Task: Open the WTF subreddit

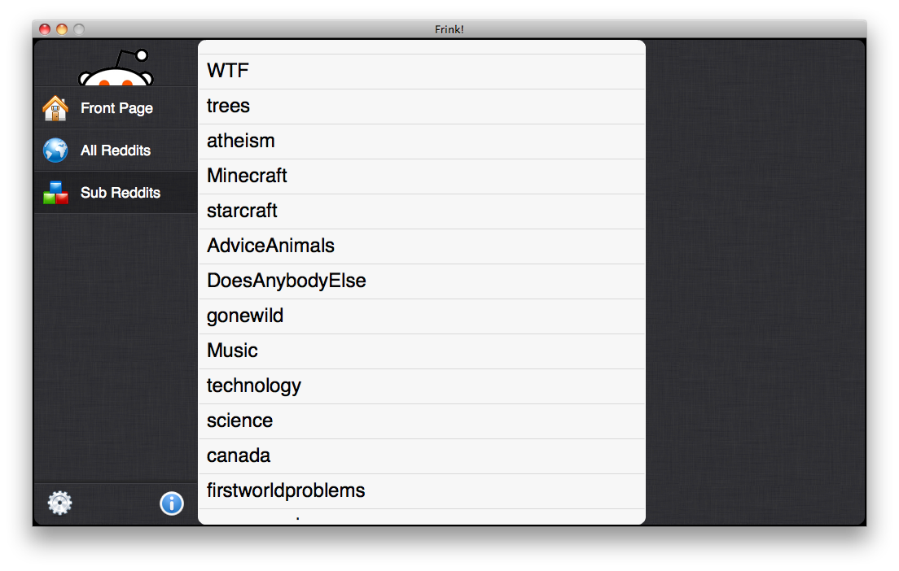Action: click(x=422, y=72)
